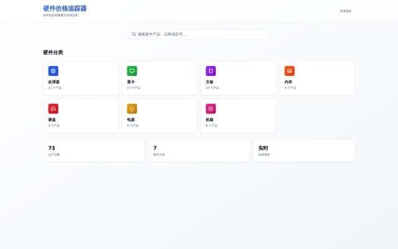Click the 7 硬件分类 statistic card

point(198,151)
